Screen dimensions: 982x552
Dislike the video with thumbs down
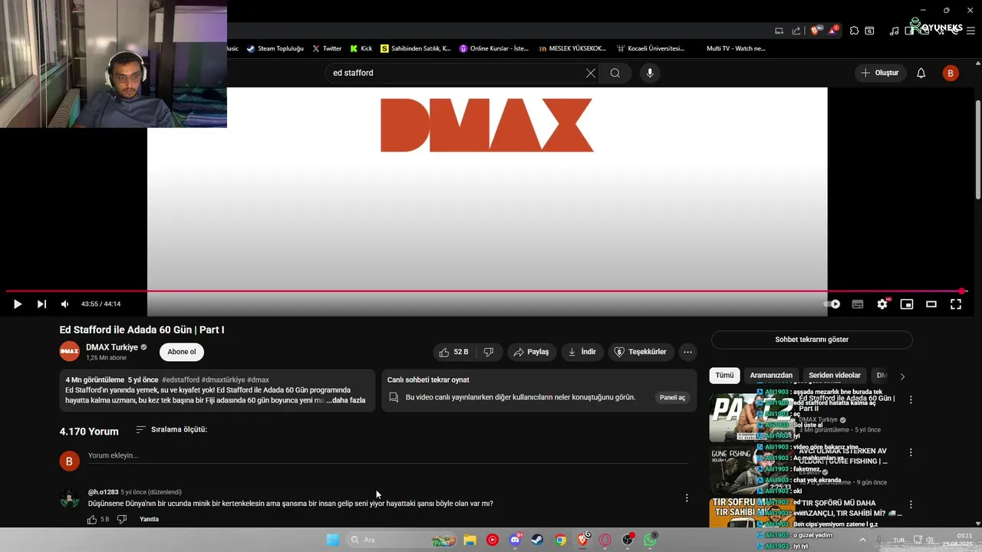coord(489,352)
